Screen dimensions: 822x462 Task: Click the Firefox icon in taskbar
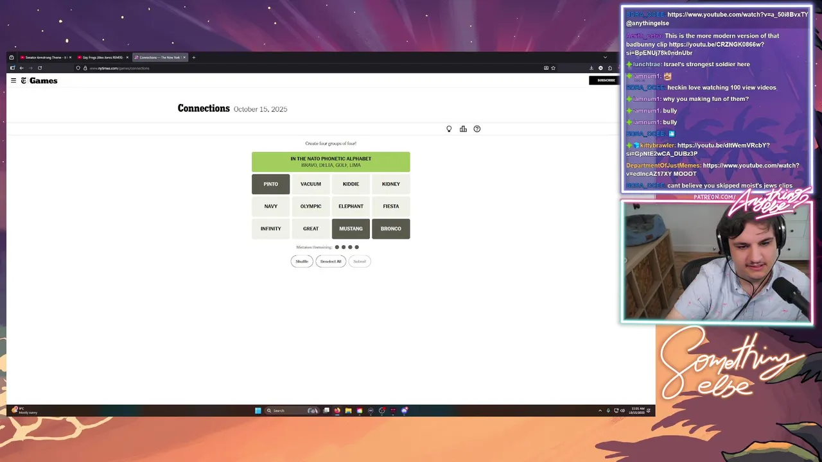(337, 411)
